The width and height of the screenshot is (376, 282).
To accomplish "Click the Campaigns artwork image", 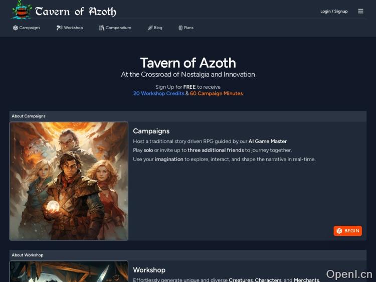I will pos(69,181).
